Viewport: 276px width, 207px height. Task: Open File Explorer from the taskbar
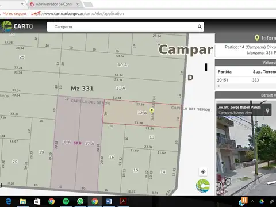click(23, 201)
